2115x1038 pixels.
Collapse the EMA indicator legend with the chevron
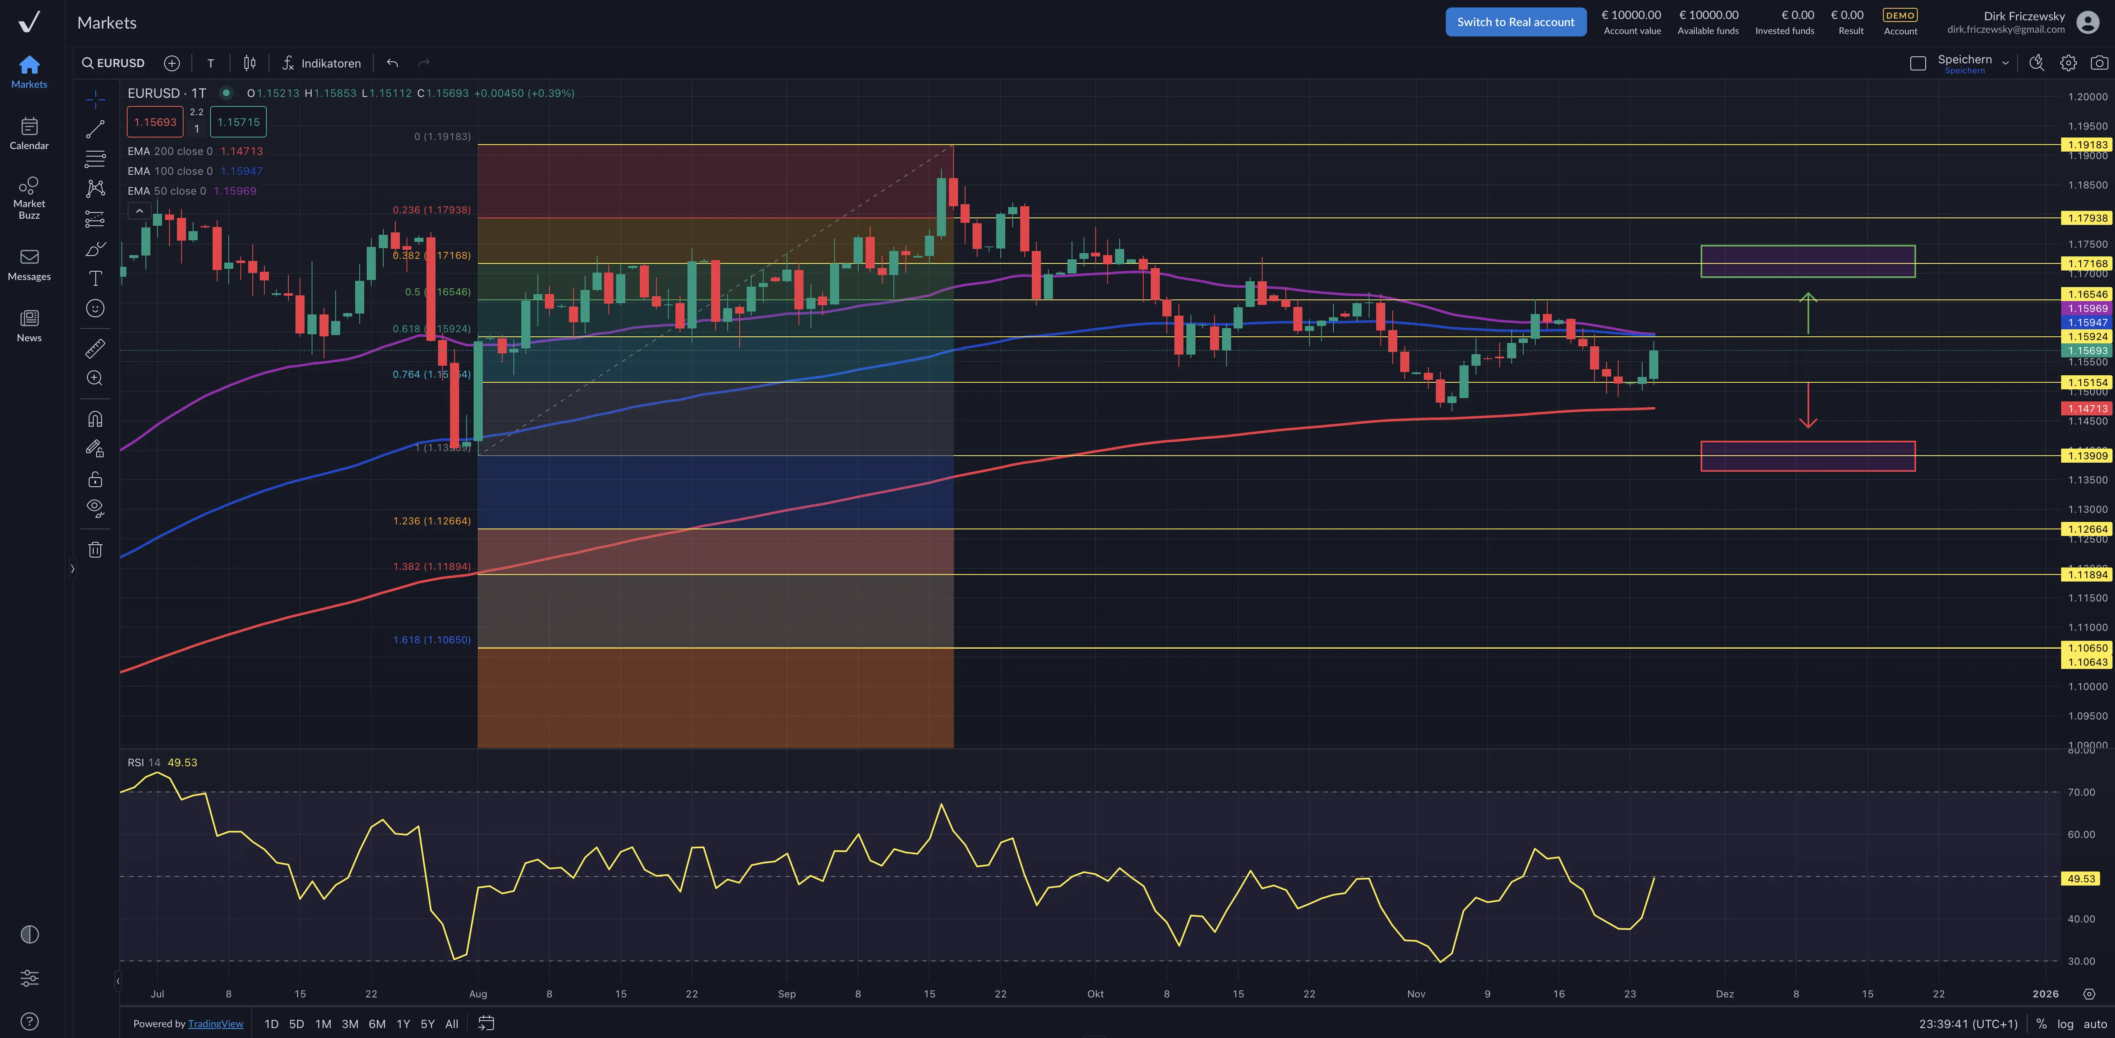[x=140, y=210]
